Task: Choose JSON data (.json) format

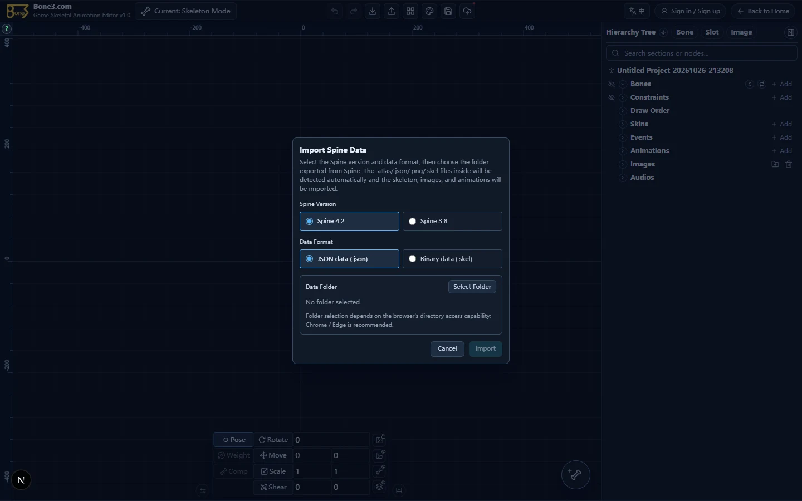Action: pyautogui.click(x=349, y=259)
